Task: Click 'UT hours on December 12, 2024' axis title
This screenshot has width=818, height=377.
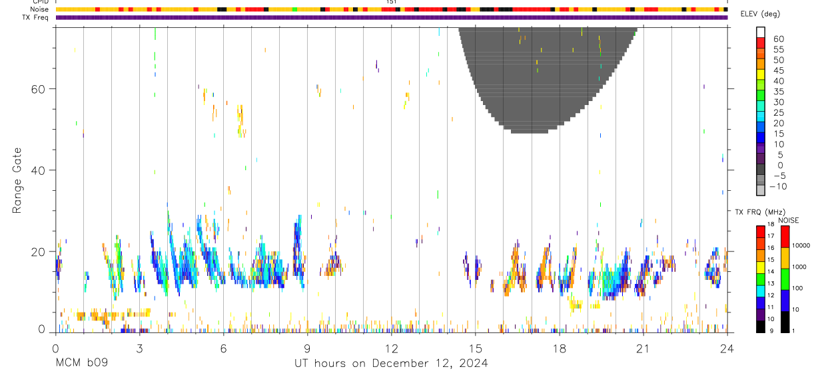Action: pos(392,363)
